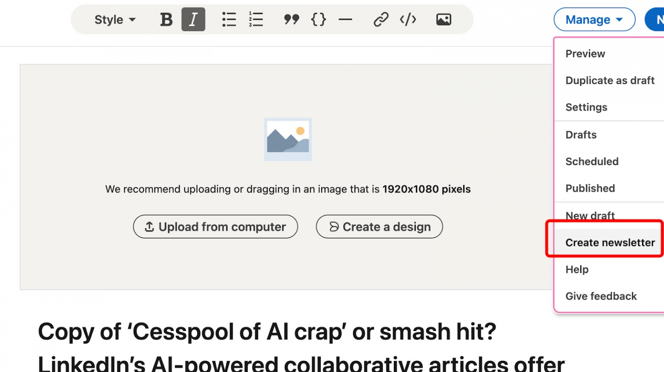This screenshot has height=372, width=664.
Task: Select Duplicate as draft
Action: point(610,80)
